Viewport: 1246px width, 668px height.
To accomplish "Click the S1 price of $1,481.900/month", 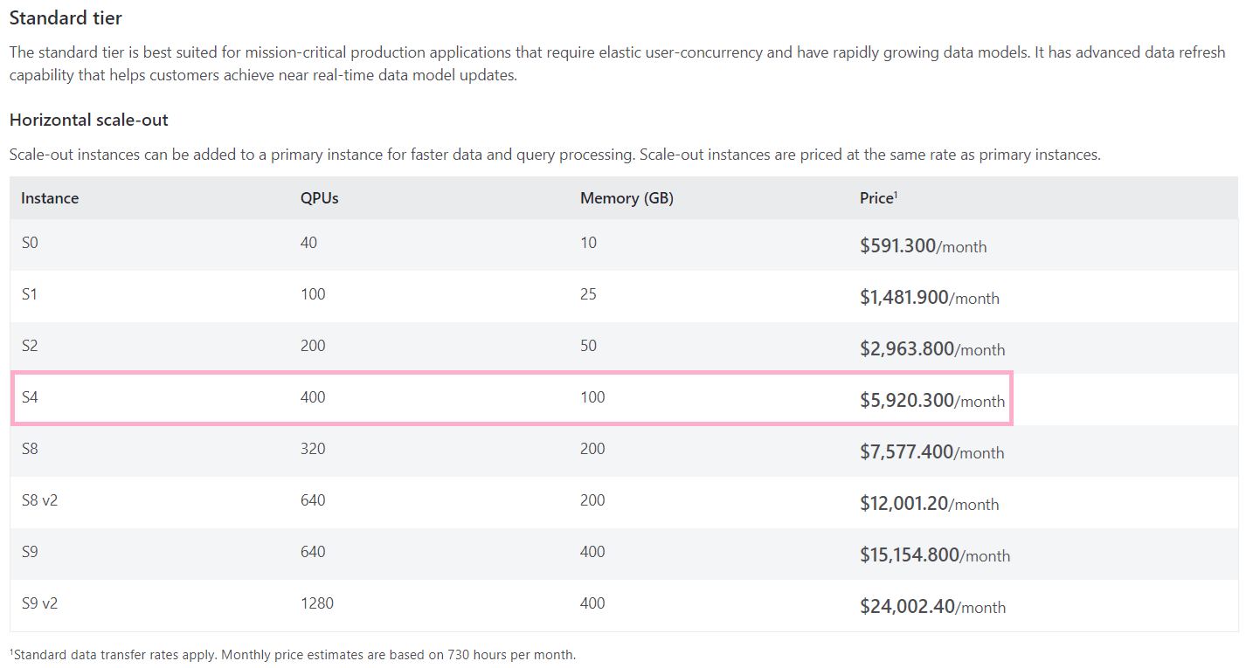I will [929, 298].
